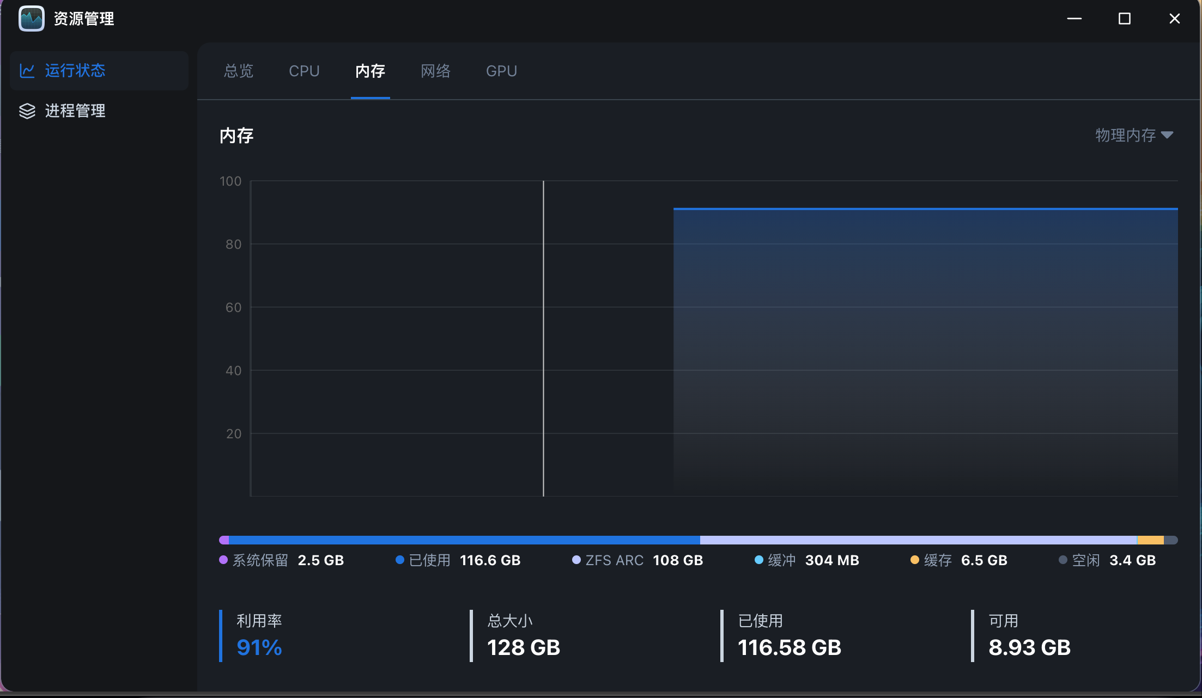Go to the 总览 tab
The image size is (1202, 698).
239,71
